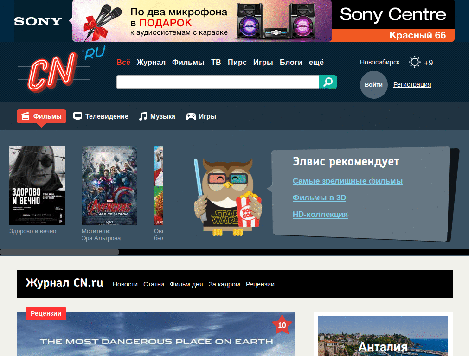The height and width of the screenshot is (356, 475).
Task: Click the search input field
Action: coord(218,82)
